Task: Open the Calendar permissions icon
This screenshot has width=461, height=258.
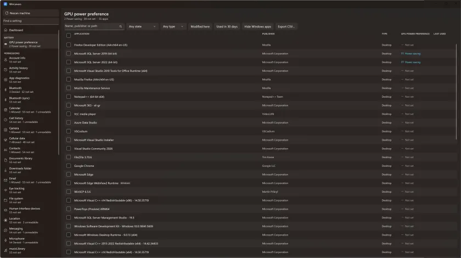Action: (5, 110)
